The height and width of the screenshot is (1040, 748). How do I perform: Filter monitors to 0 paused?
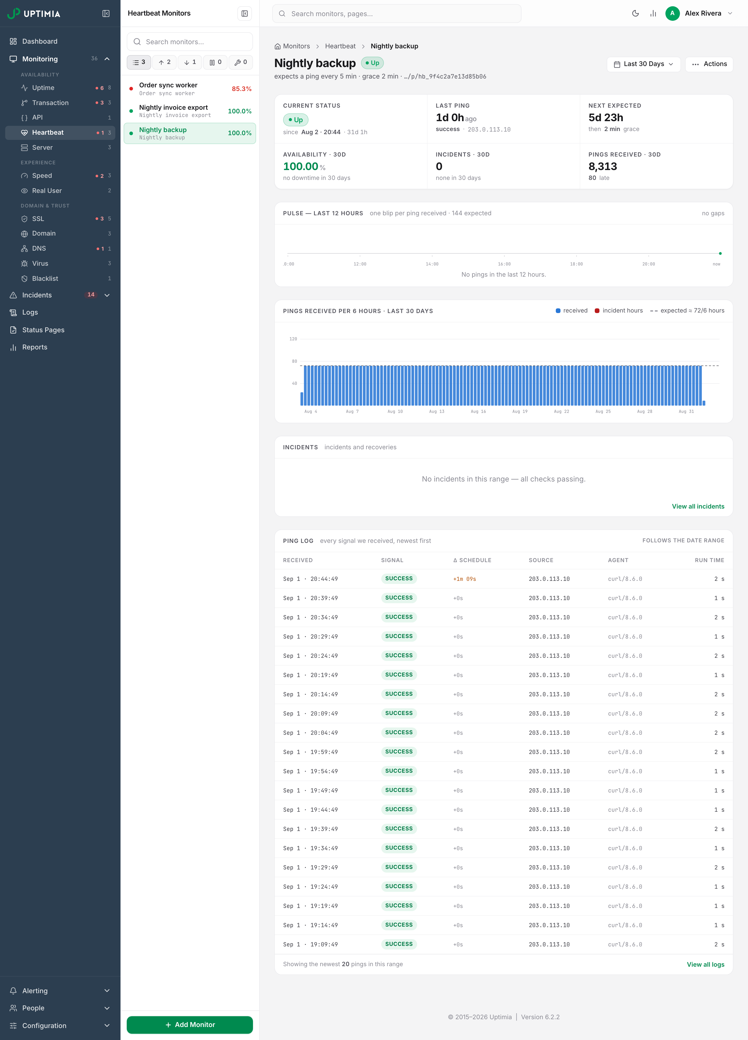pyautogui.click(x=215, y=62)
